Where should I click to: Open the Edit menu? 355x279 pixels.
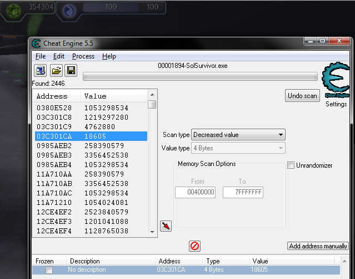[x=59, y=56]
